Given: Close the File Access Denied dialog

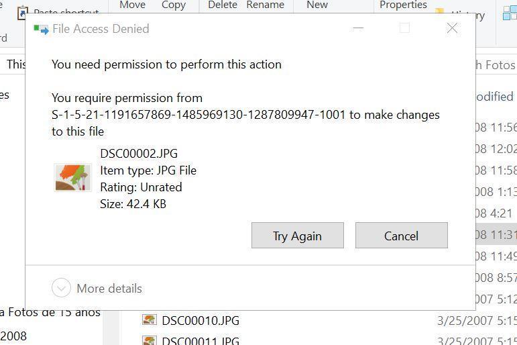Looking at the screenshot, I should (x=452, y=28).
